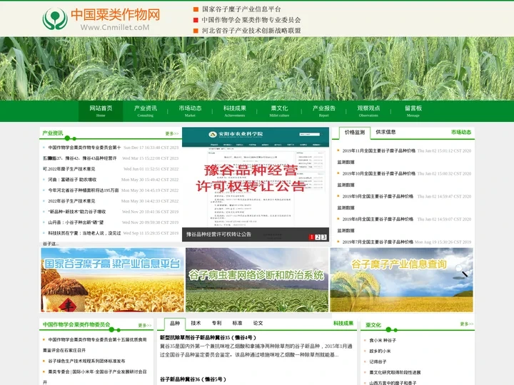The image size is (514, 385).
Task: Open news 河曲：富硒谷子 助农增收
Action: tap(72, 180)
